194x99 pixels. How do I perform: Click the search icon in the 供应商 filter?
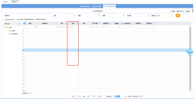[148, 15]
